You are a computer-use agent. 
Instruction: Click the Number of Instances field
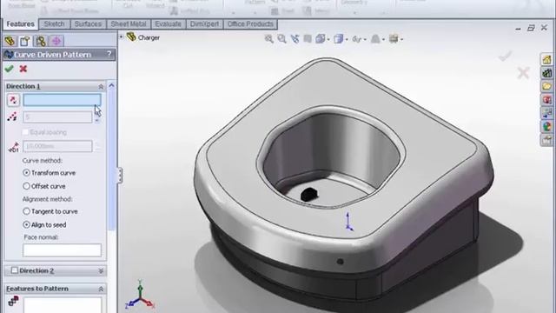coord(57,117)
